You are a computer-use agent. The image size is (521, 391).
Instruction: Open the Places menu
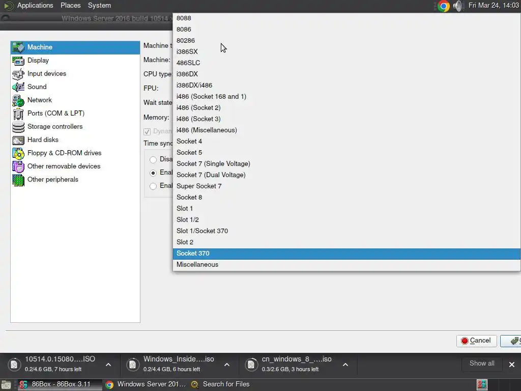(70, 6)
